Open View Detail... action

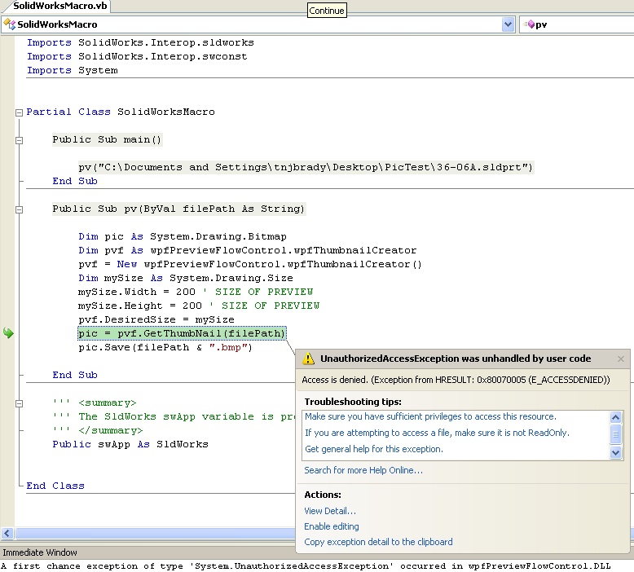pyautogui.click(x=330, y=511)
